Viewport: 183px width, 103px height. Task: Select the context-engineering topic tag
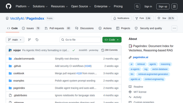click(x=154, y=79)
